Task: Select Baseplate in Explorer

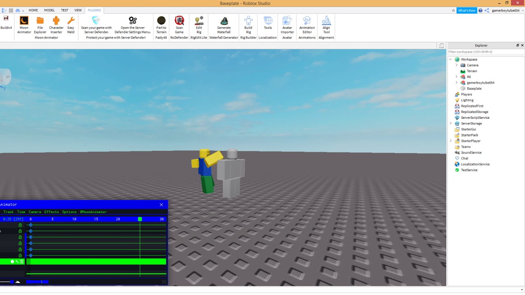Action: (x=474, y=88)
